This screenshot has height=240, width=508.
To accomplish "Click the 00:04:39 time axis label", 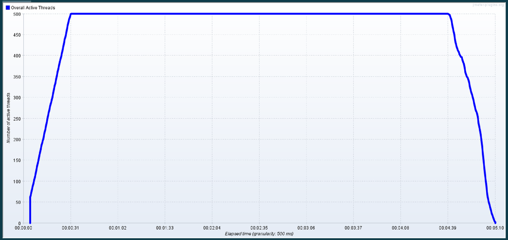I will tap(448, 228).
